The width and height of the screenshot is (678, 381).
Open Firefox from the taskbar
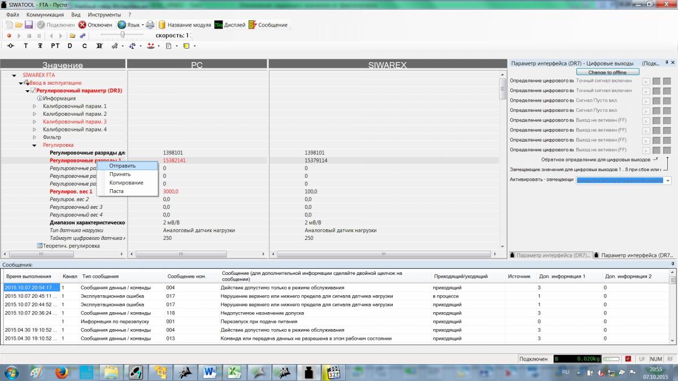pos(61,373)
